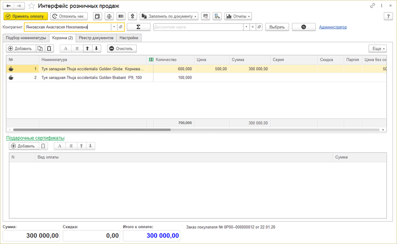Move the cart row down with arrow icon
397x244 pixels.
click(97, 49)
